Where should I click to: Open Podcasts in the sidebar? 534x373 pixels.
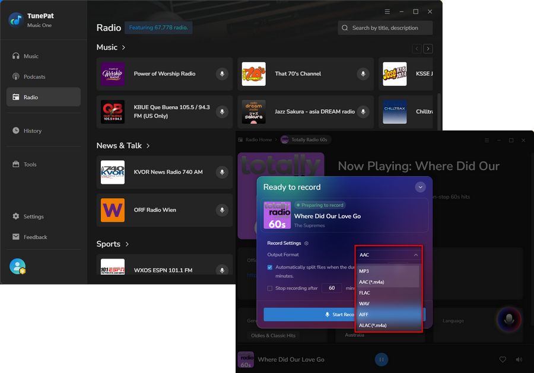click(x=43, y=76)
